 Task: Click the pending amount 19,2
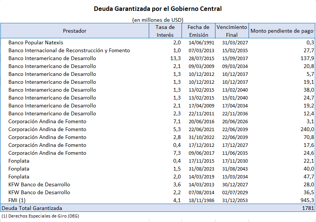click(x=309, y=106)
